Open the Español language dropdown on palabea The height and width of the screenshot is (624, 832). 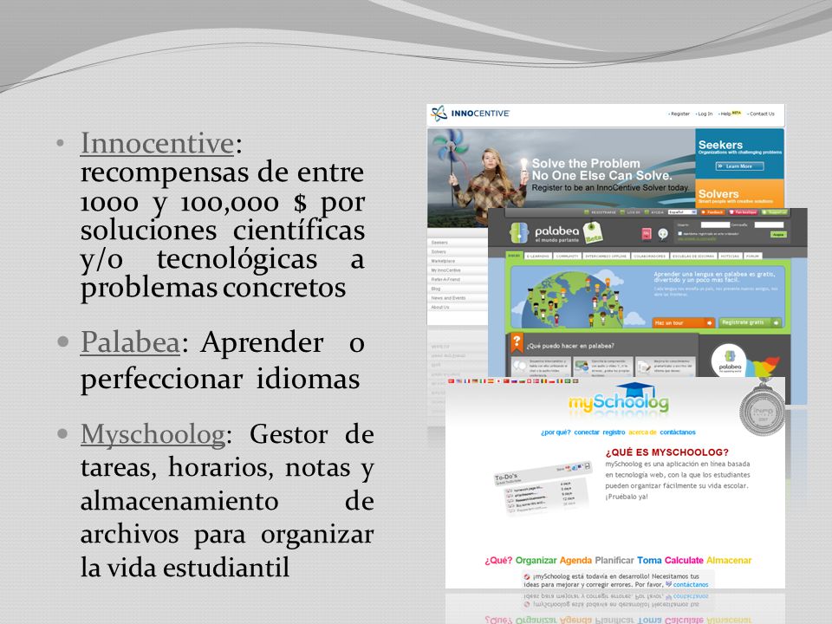682,212
